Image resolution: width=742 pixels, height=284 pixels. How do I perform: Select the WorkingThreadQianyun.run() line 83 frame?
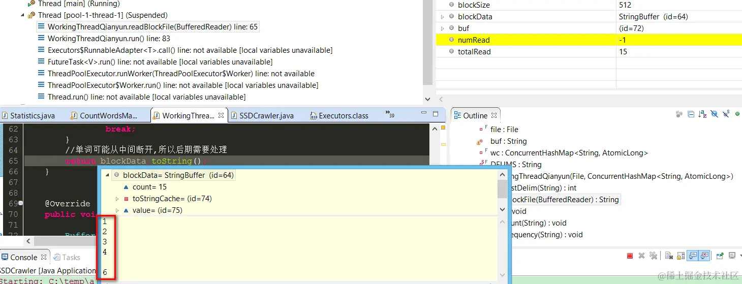click(x=104, y=38)
